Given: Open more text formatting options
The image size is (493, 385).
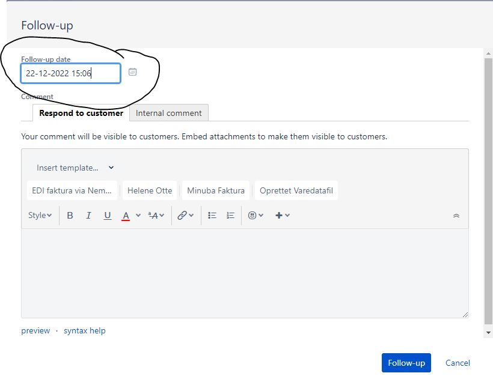Looking at the screenshot, I should tap(156, 216).
